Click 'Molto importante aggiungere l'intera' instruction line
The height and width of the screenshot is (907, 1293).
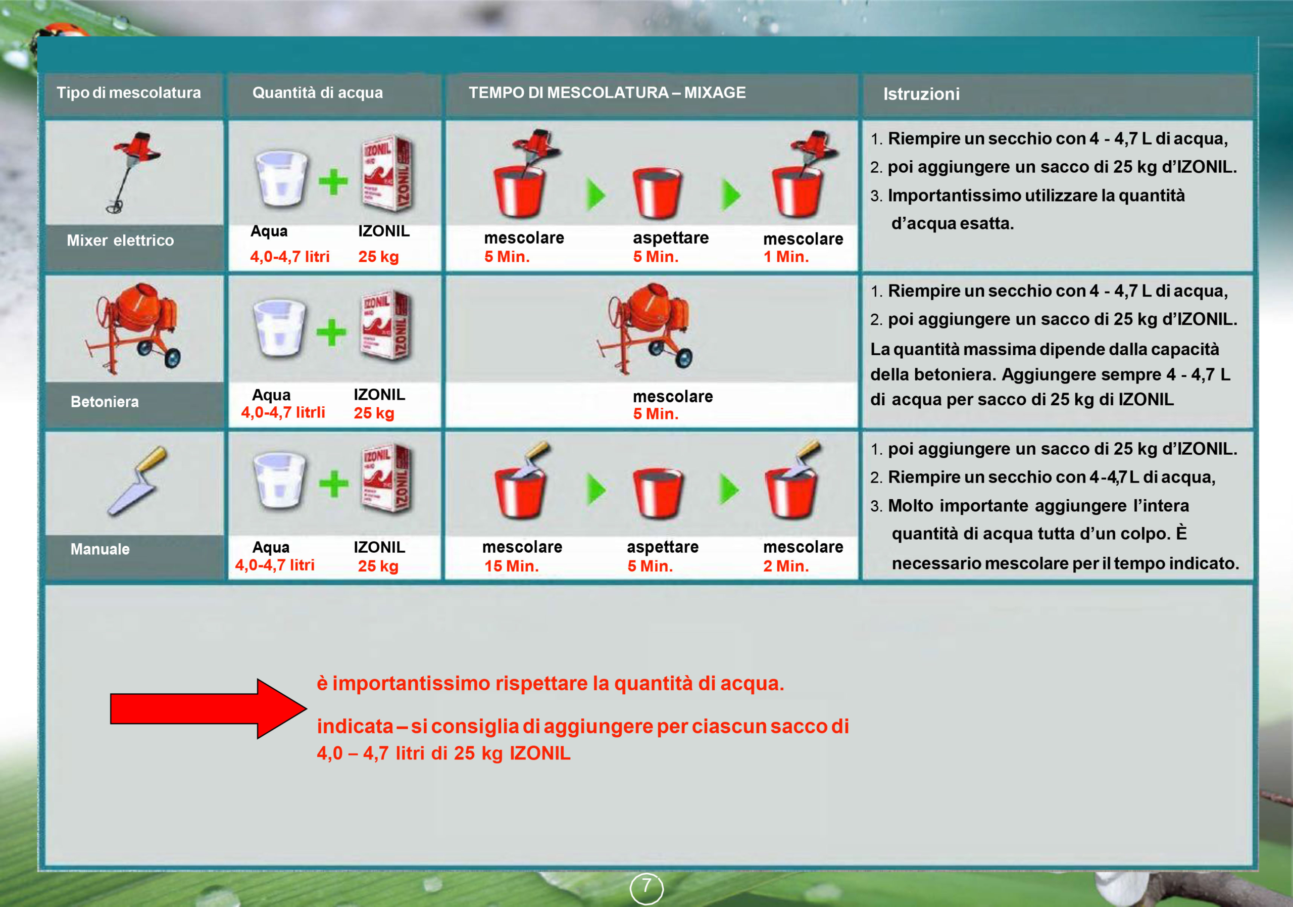(x=1038, y=506)
